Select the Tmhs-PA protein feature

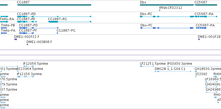pyautogui.click(x=4, y=33)
